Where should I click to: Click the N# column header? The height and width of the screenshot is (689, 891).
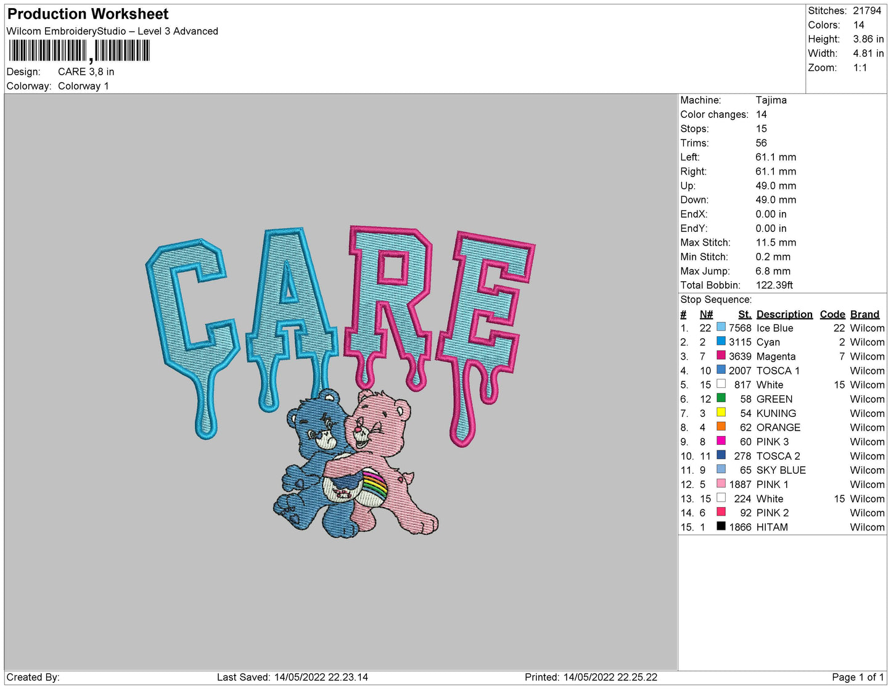(706, 314)
